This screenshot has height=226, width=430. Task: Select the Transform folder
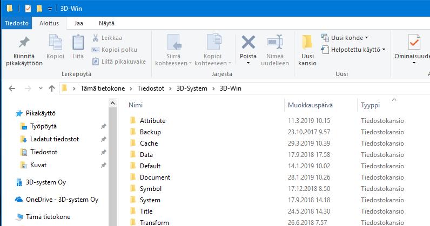point(154,222)
